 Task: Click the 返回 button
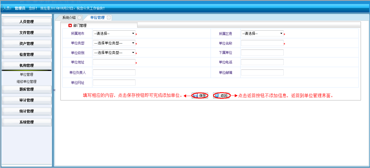click(x=221, y=95)
